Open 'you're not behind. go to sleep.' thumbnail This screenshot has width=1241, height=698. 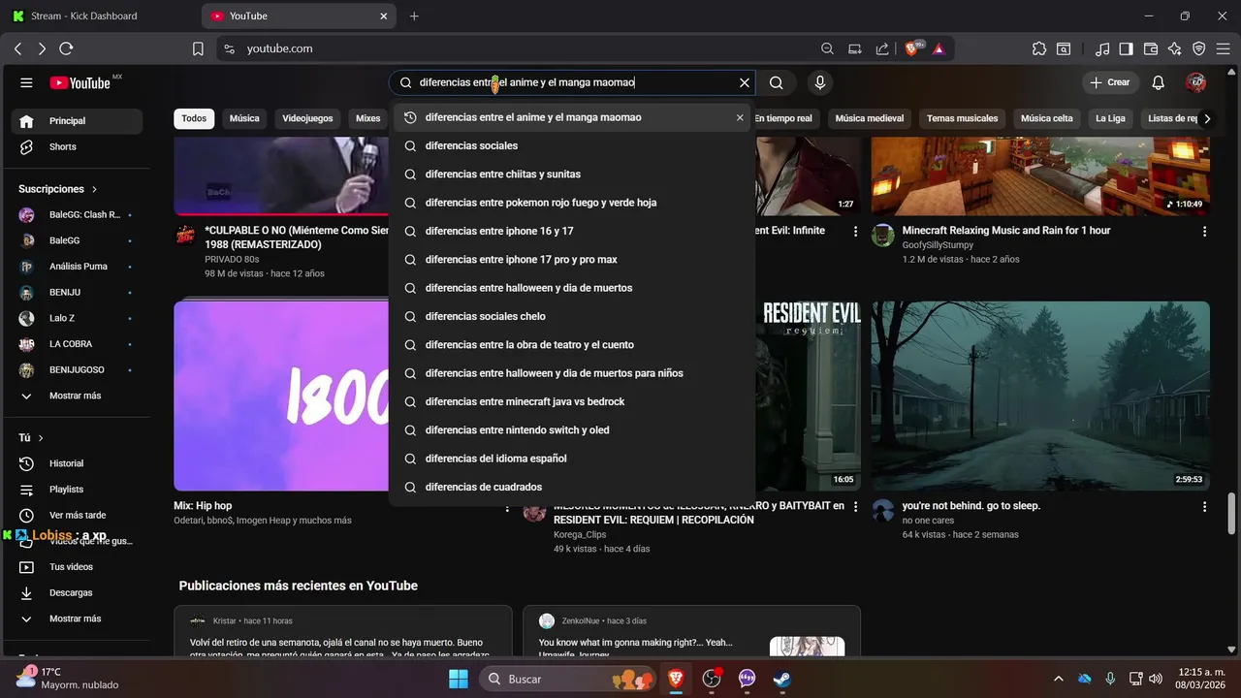click(1040, 396)
